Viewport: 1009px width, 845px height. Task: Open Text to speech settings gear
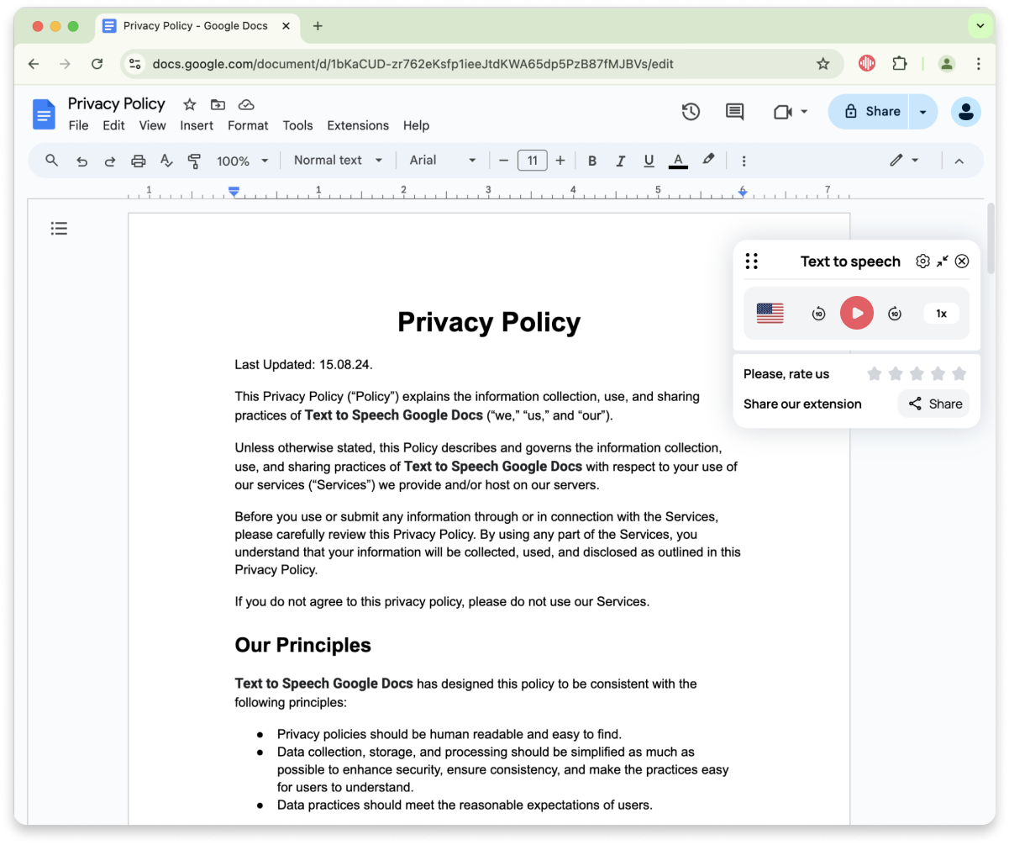tap(922, 261)
